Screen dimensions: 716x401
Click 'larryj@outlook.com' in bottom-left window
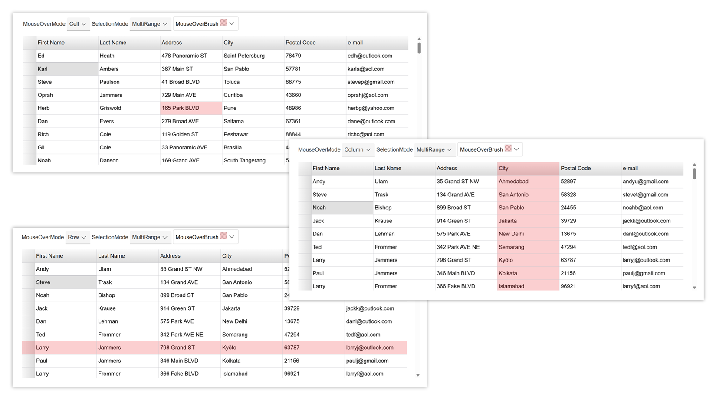tap(375, 348)
